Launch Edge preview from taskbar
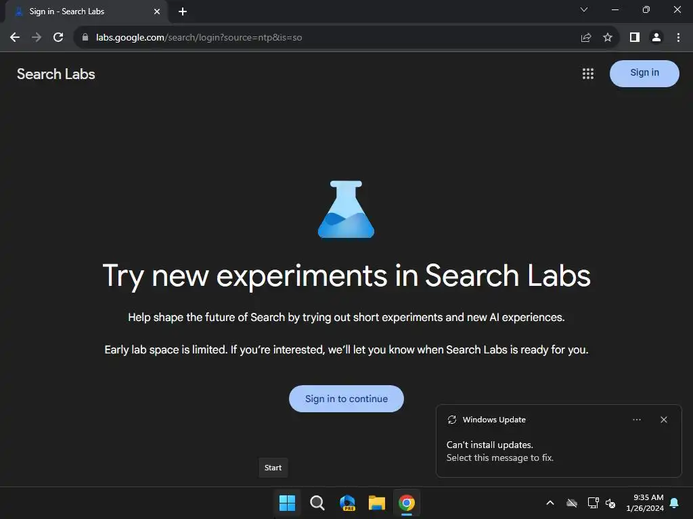 tap(347, 503)
